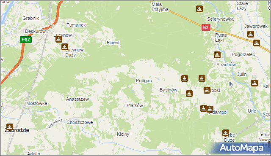The image size is (271, 156).
Task: Click the Wspólna street label
Action: 55,124
